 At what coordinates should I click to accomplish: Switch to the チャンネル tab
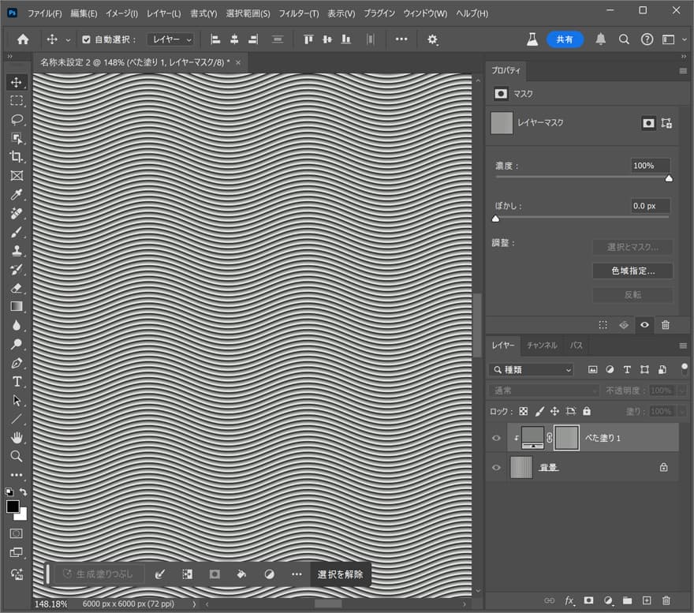tap(543, 346)
